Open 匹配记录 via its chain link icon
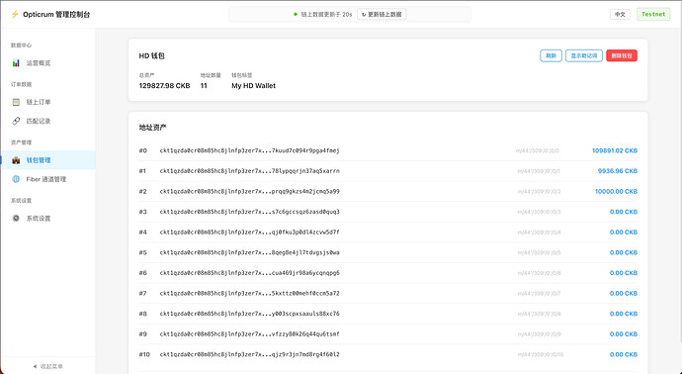This screenshot has width=682, height=374. pyautogui.click(x=16, y=121)
